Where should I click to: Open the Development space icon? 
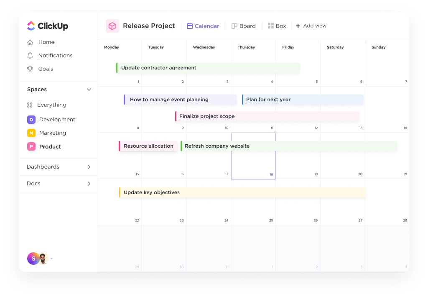click(31, 119)
